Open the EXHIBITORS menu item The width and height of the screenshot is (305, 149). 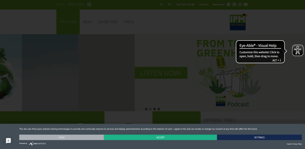(x=108, y=22)
